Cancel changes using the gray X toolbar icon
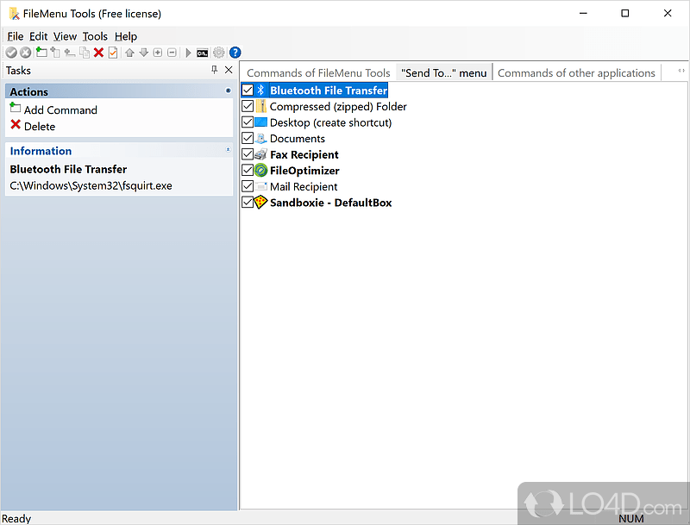 coord(24,53)
